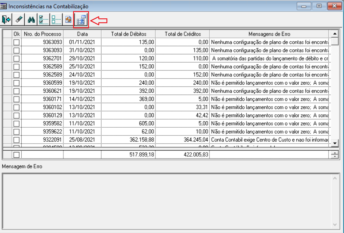Click the reprocess refresh icon

pyautogui.click(x=68, y=20)
